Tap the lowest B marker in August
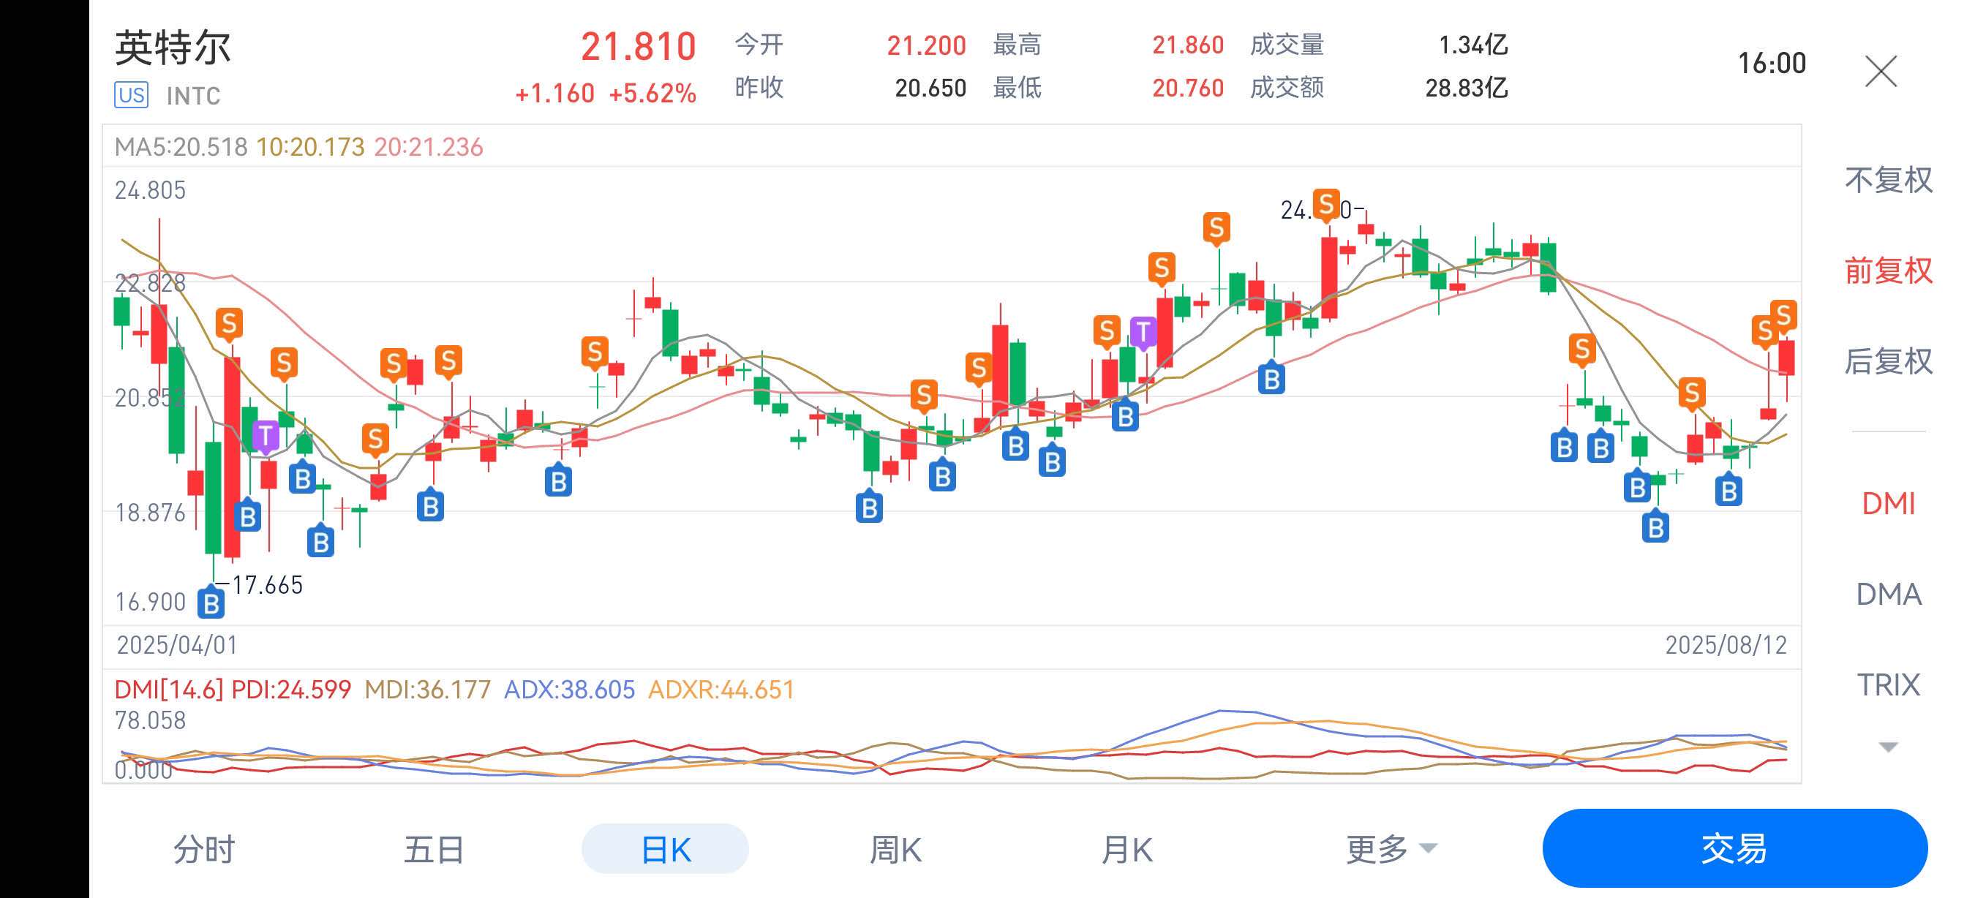This screenshot has width=1975, height=898. tap(1655, 527)
